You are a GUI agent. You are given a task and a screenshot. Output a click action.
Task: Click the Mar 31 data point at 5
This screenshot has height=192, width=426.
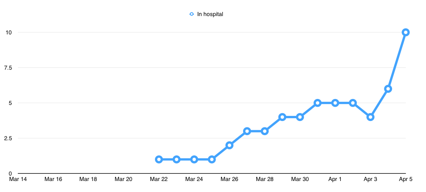[317, 103]
